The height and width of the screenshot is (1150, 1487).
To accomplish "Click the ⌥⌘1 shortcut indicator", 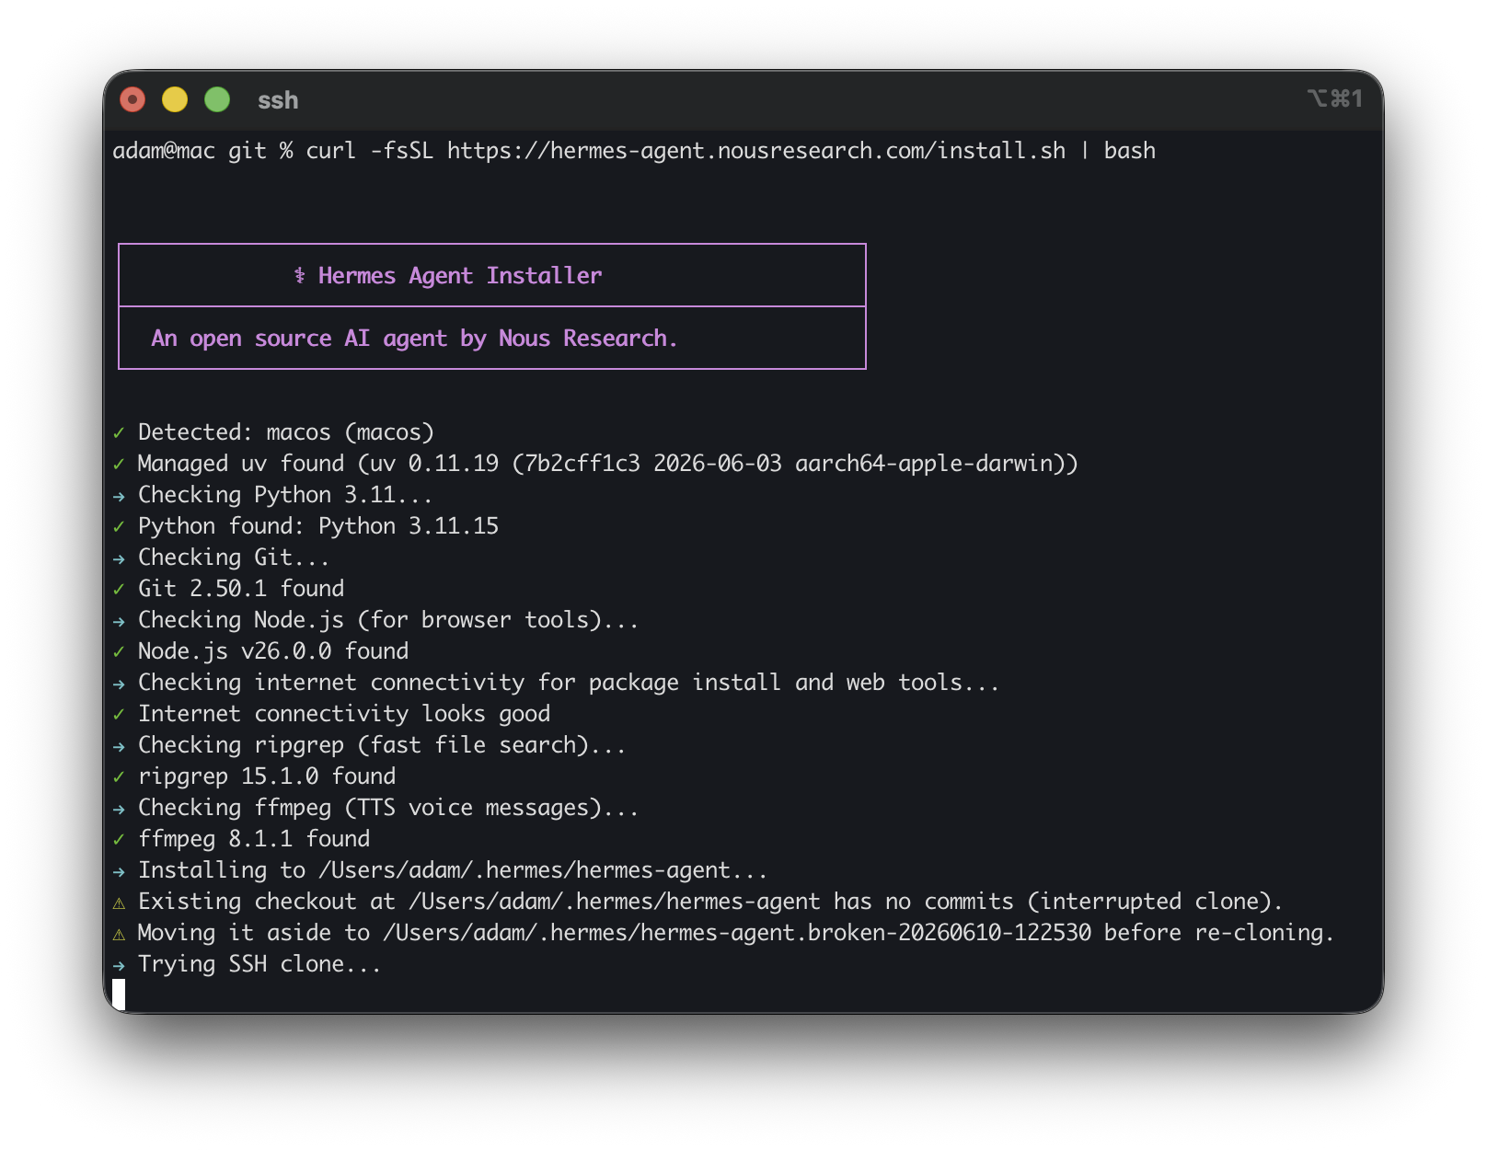I will coord(1334,98).
